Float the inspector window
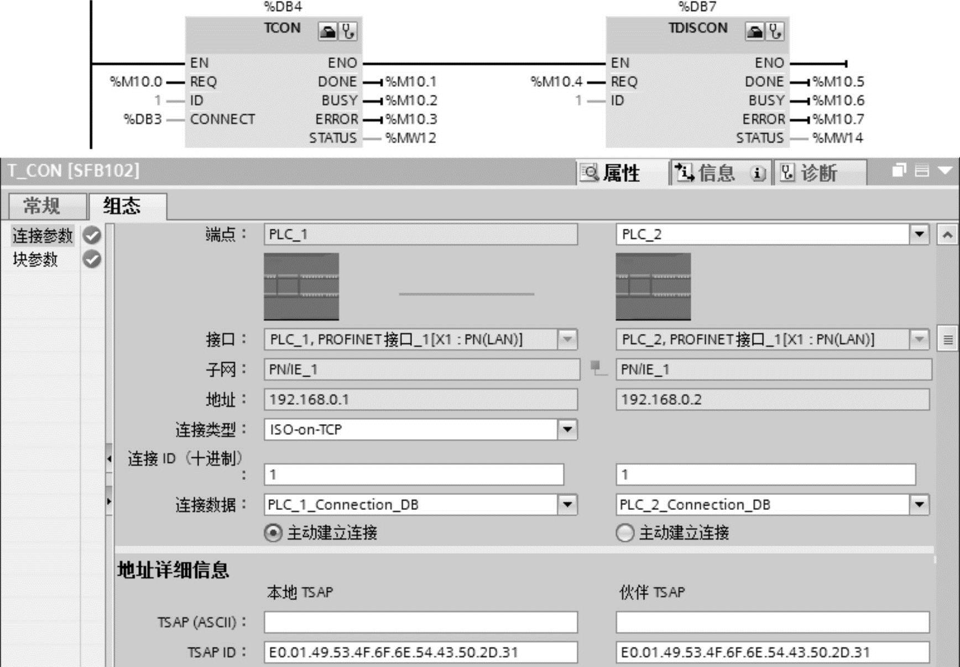The height and width of the screenshot is (667, 960). point(899,170)
